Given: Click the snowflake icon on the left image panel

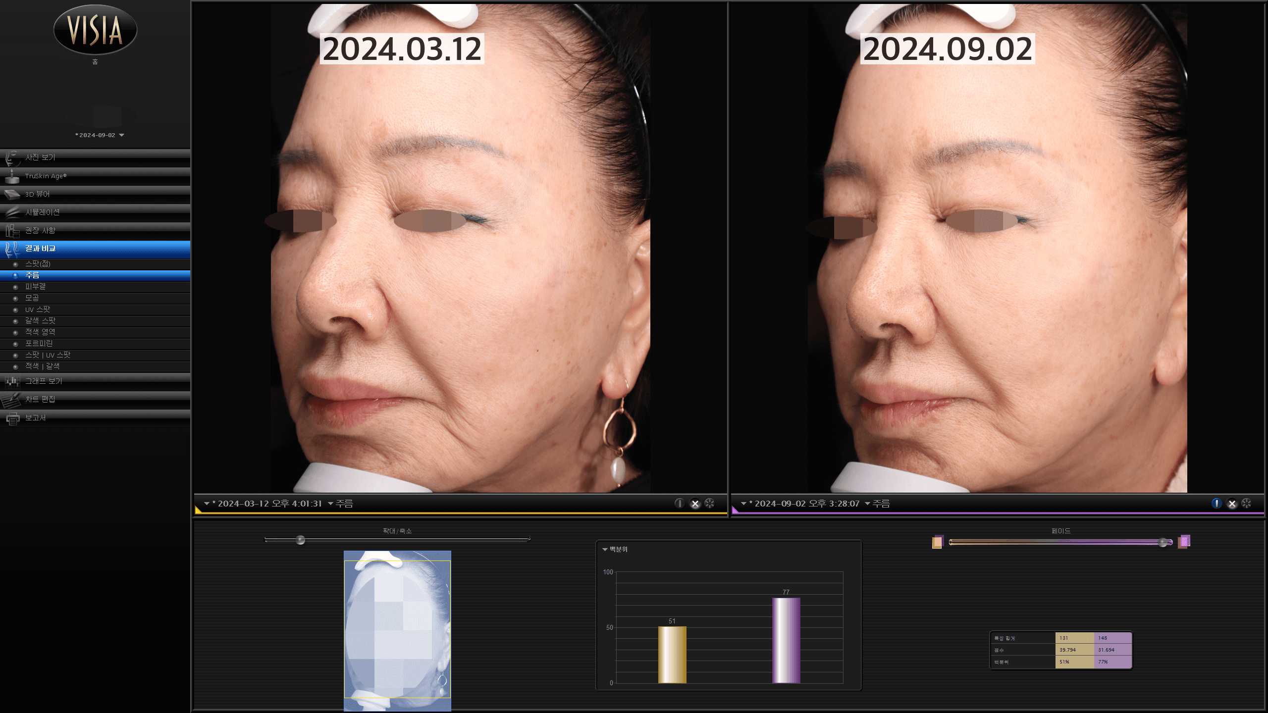Looking at the screenshot, I should 710,504.
